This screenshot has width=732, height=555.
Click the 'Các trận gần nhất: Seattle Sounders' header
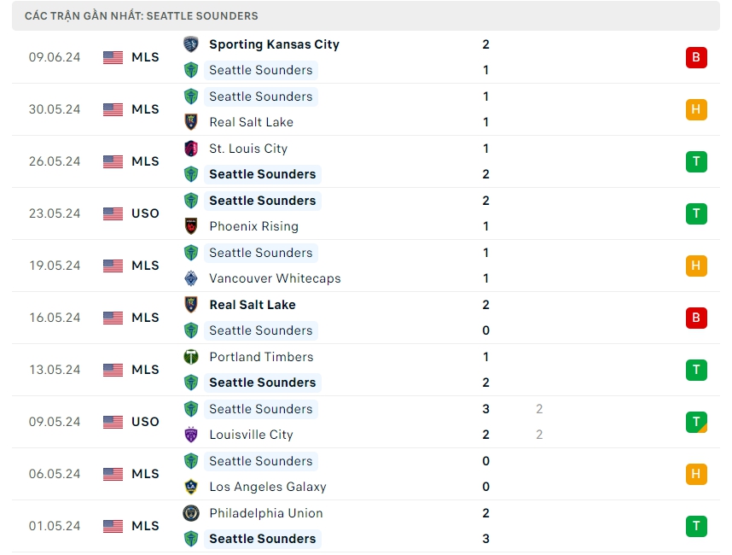pos(142,16)
